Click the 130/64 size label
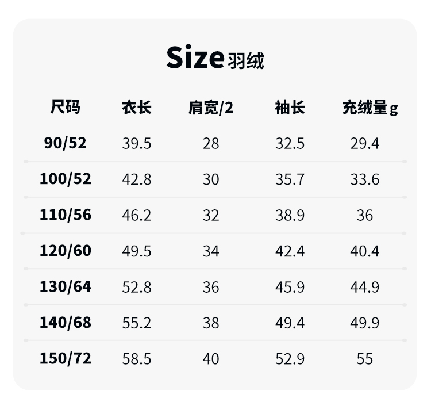431x402 pixels. point(65,286)
